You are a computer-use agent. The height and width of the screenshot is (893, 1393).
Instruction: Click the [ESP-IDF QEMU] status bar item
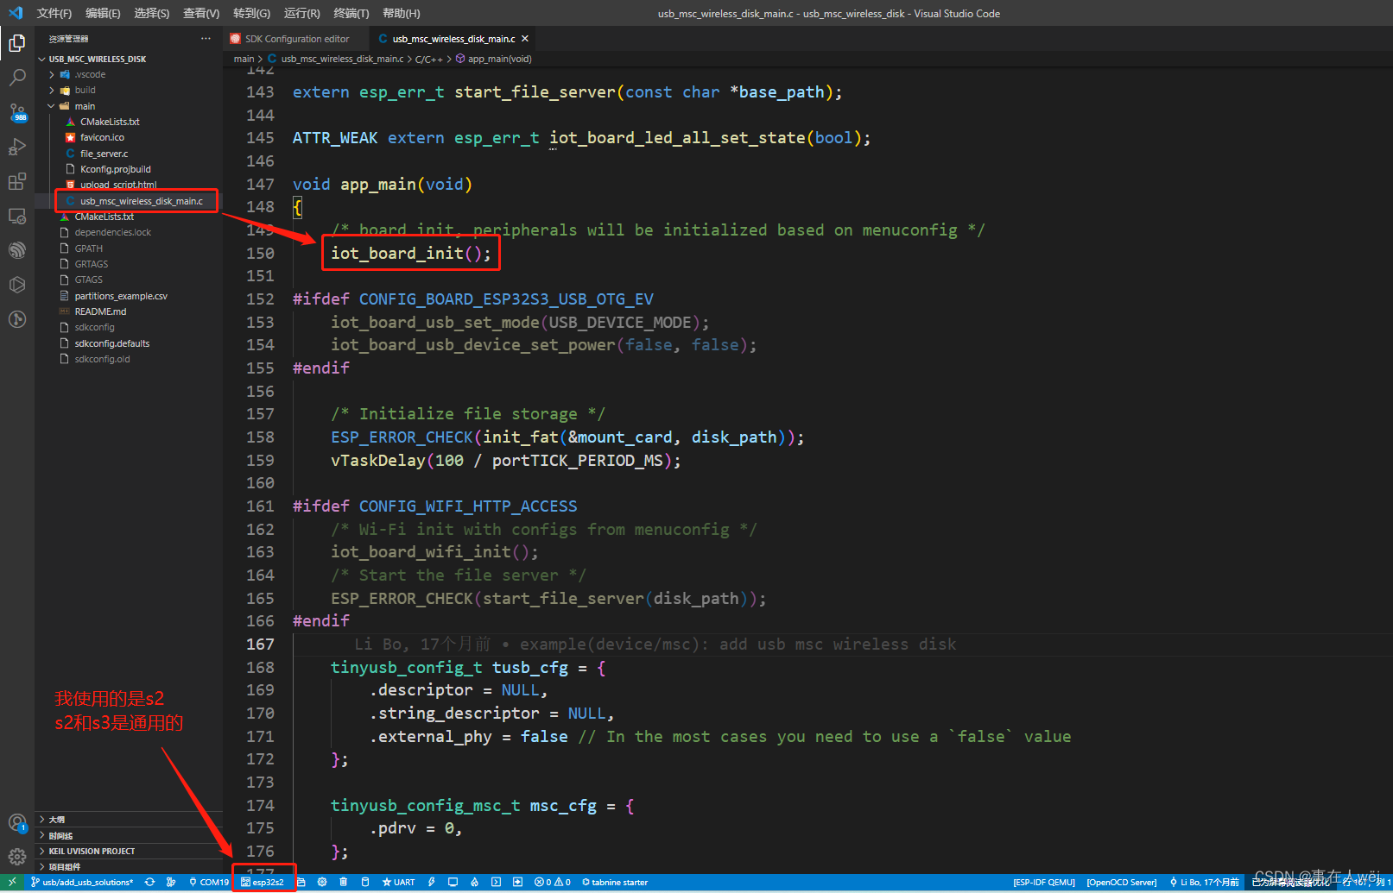[1044, 882]
